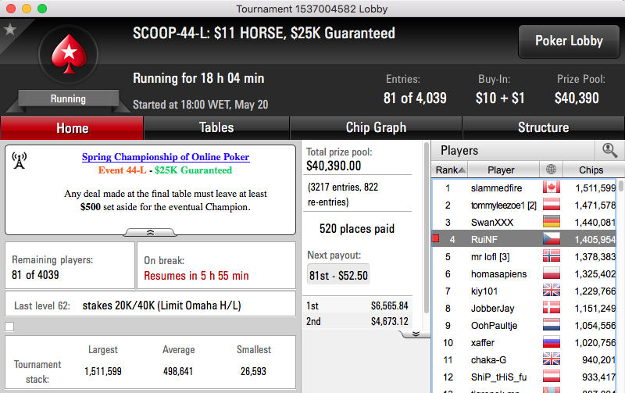This screenshot has width=625, height=393.
Task: Click the macOS green zoom window button
Action: pyautogui.click(x=42, y=9)
